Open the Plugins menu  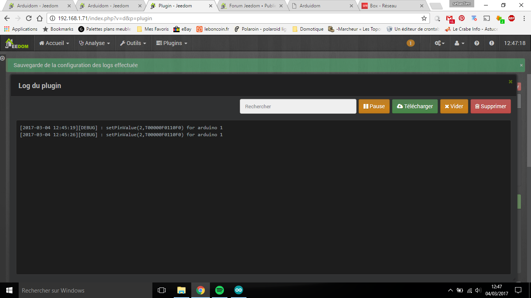click(x=172, y=43)
